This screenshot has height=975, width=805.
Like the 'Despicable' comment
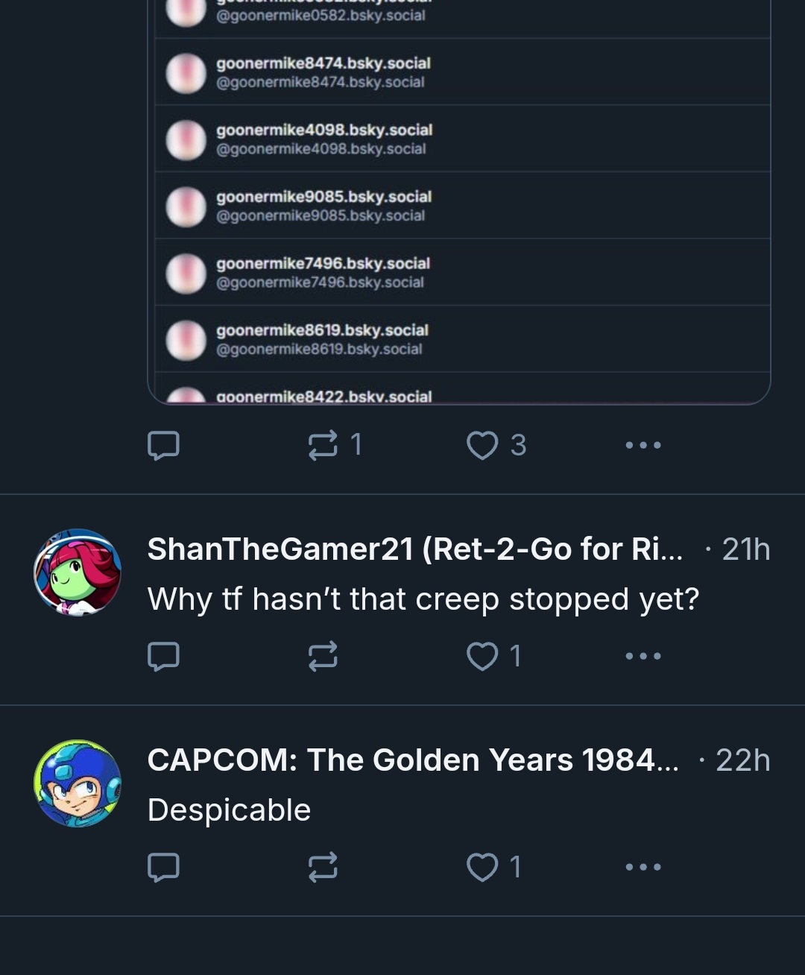482,867
